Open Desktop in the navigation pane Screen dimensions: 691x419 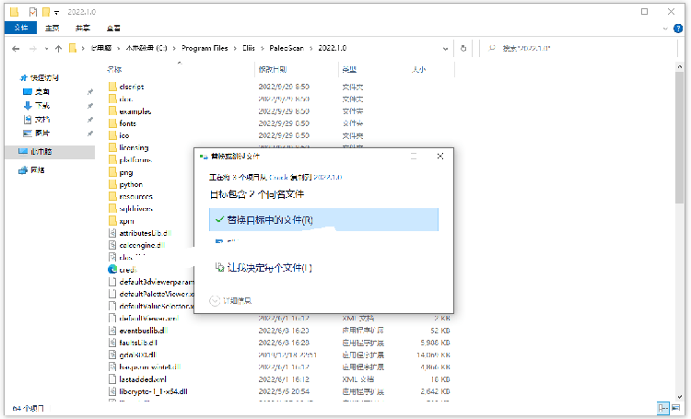pyautogui.click(x=37, y=92)
